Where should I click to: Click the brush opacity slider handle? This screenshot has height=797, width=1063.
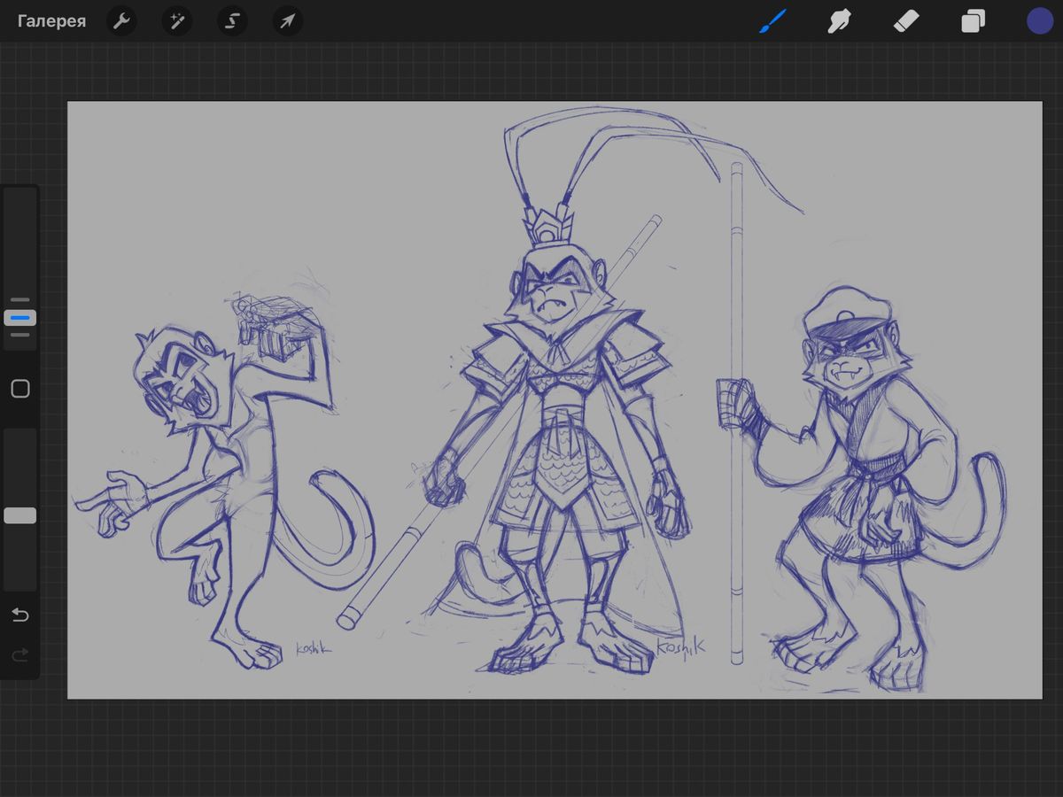click(x=20, y=515)
